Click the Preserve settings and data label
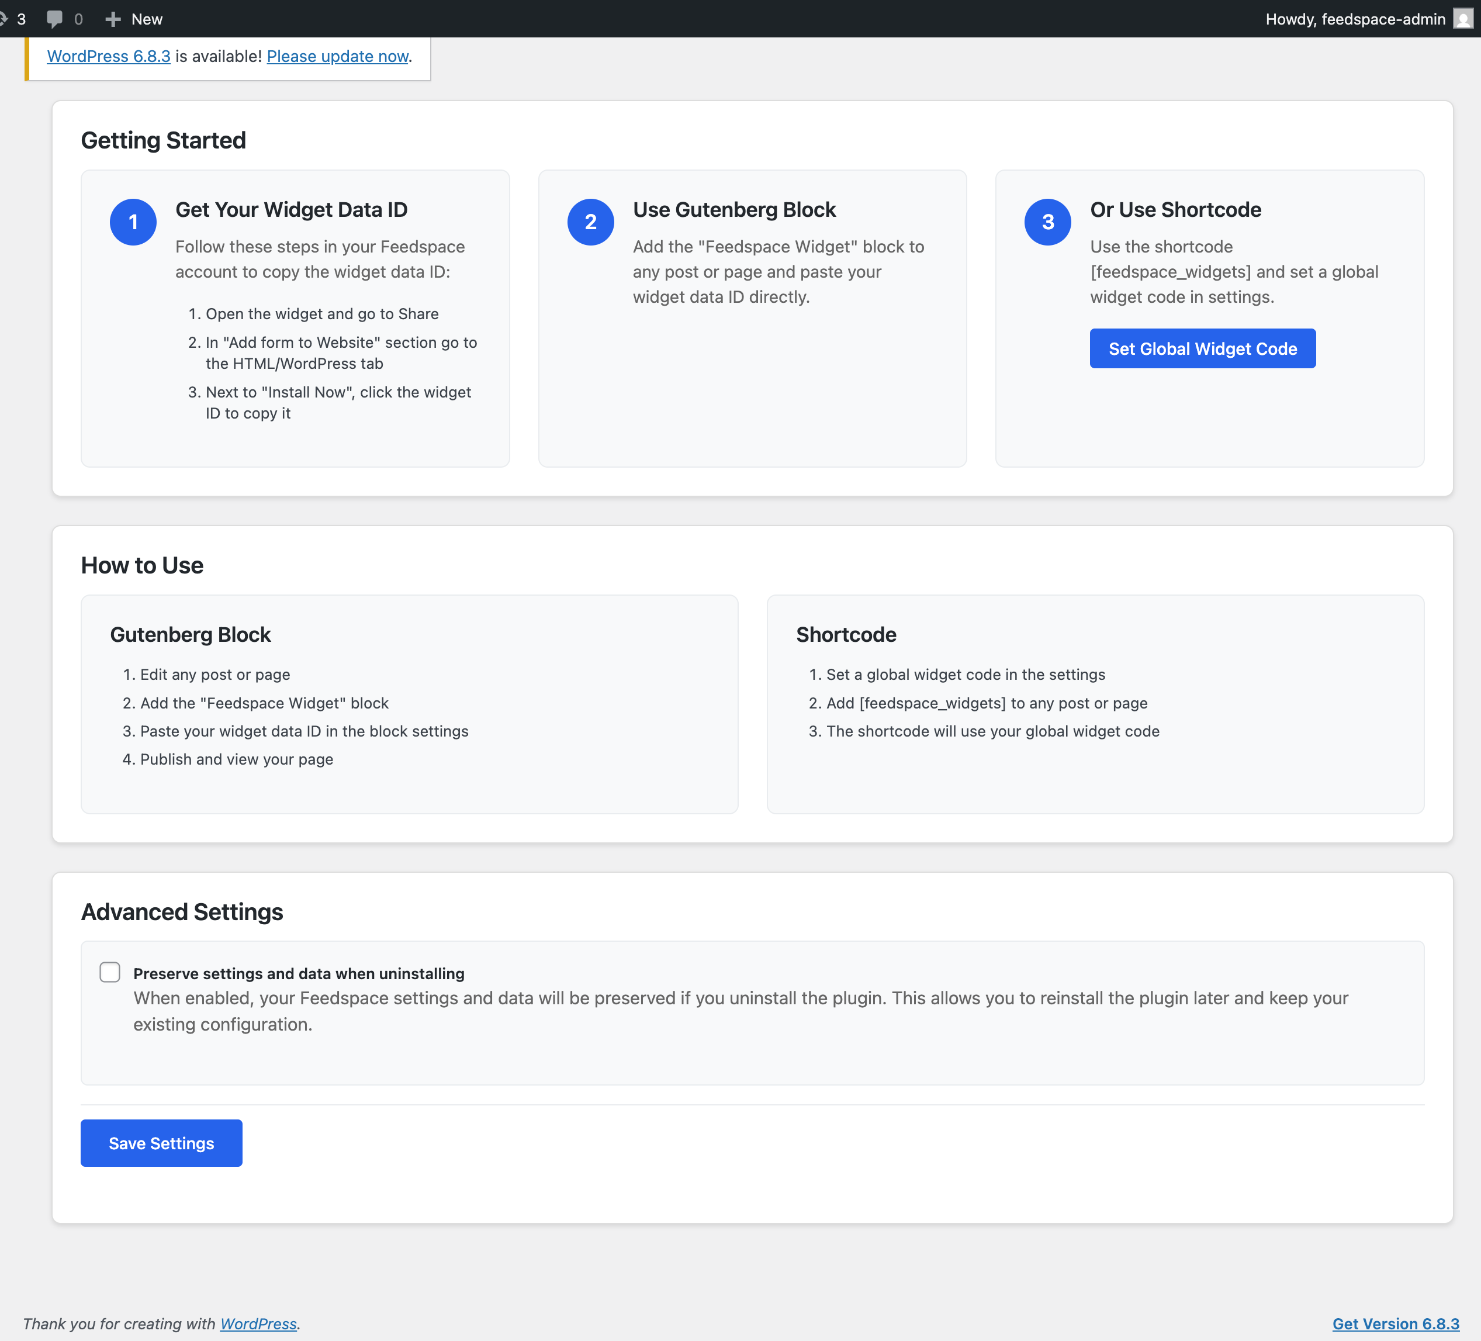The height and width of the screenshot is (1341, 1481). (298, 974)
